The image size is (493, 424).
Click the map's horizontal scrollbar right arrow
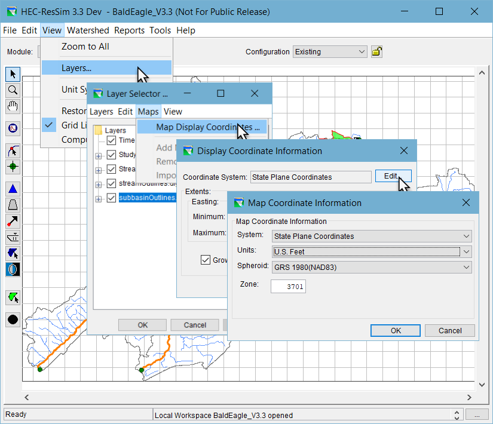click(469, 397)
